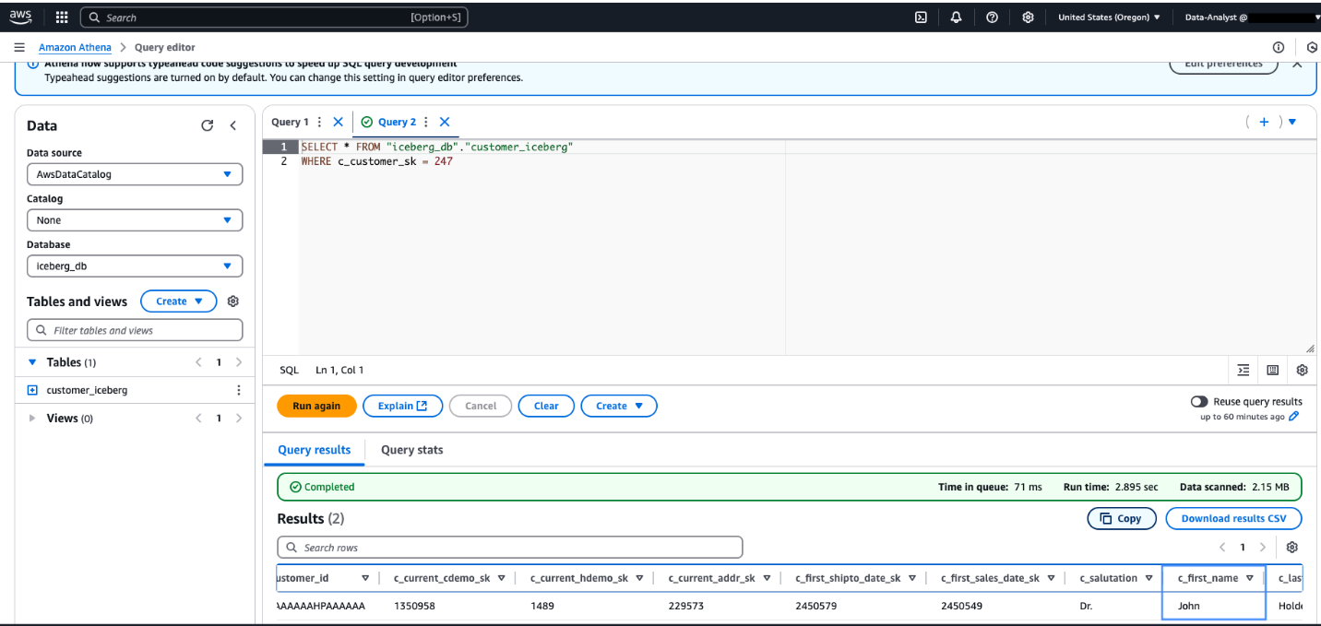The width and height of the screenshot is (1321, 626).
Task: Expand the customer_iceberg table columns
Action: coord(33,390)
